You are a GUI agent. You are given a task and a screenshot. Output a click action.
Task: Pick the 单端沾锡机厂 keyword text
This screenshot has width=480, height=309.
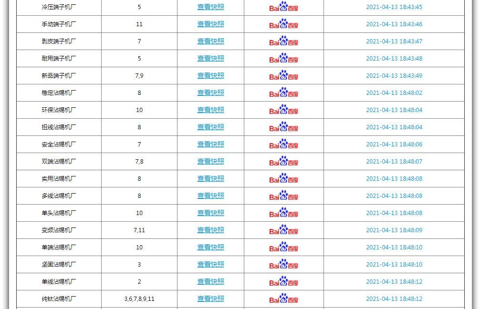[59, 247]
